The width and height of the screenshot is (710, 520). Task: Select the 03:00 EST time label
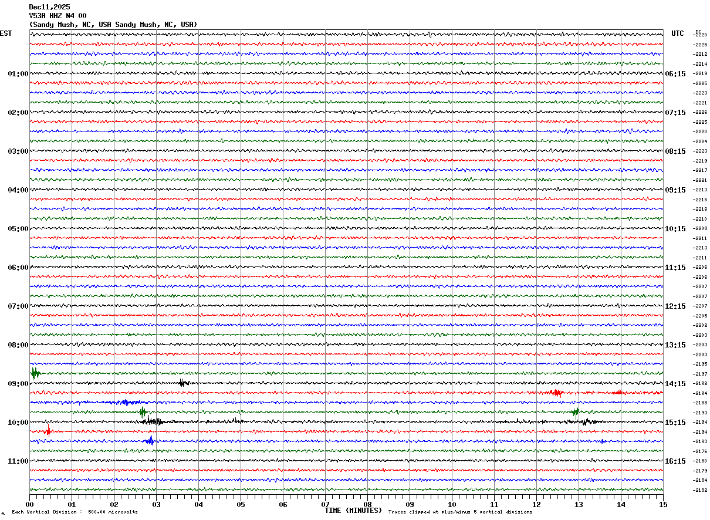pyautogui.click(x=18, y=151)
